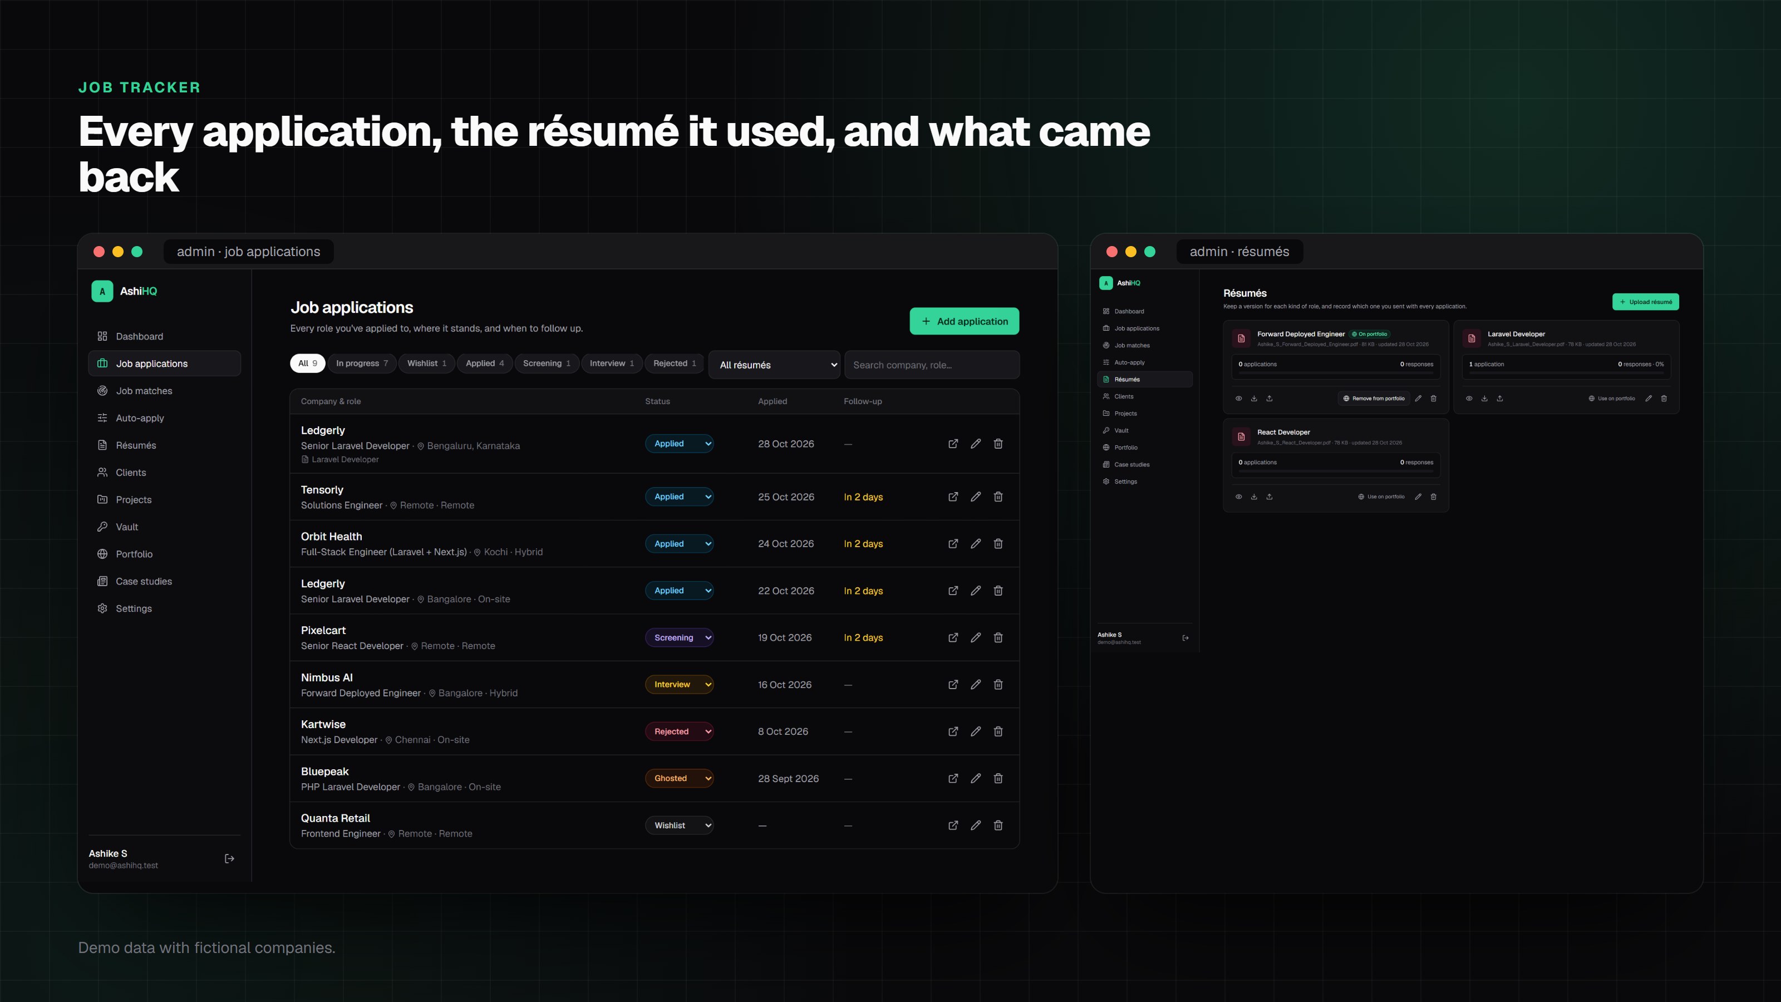Image resolution: width=1781 pixels, height=1002 pixels.
Task: Edit the Nimbus AI application
Action: click(976, 685)
